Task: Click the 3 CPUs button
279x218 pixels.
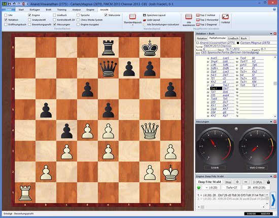Action: [257, 182]
